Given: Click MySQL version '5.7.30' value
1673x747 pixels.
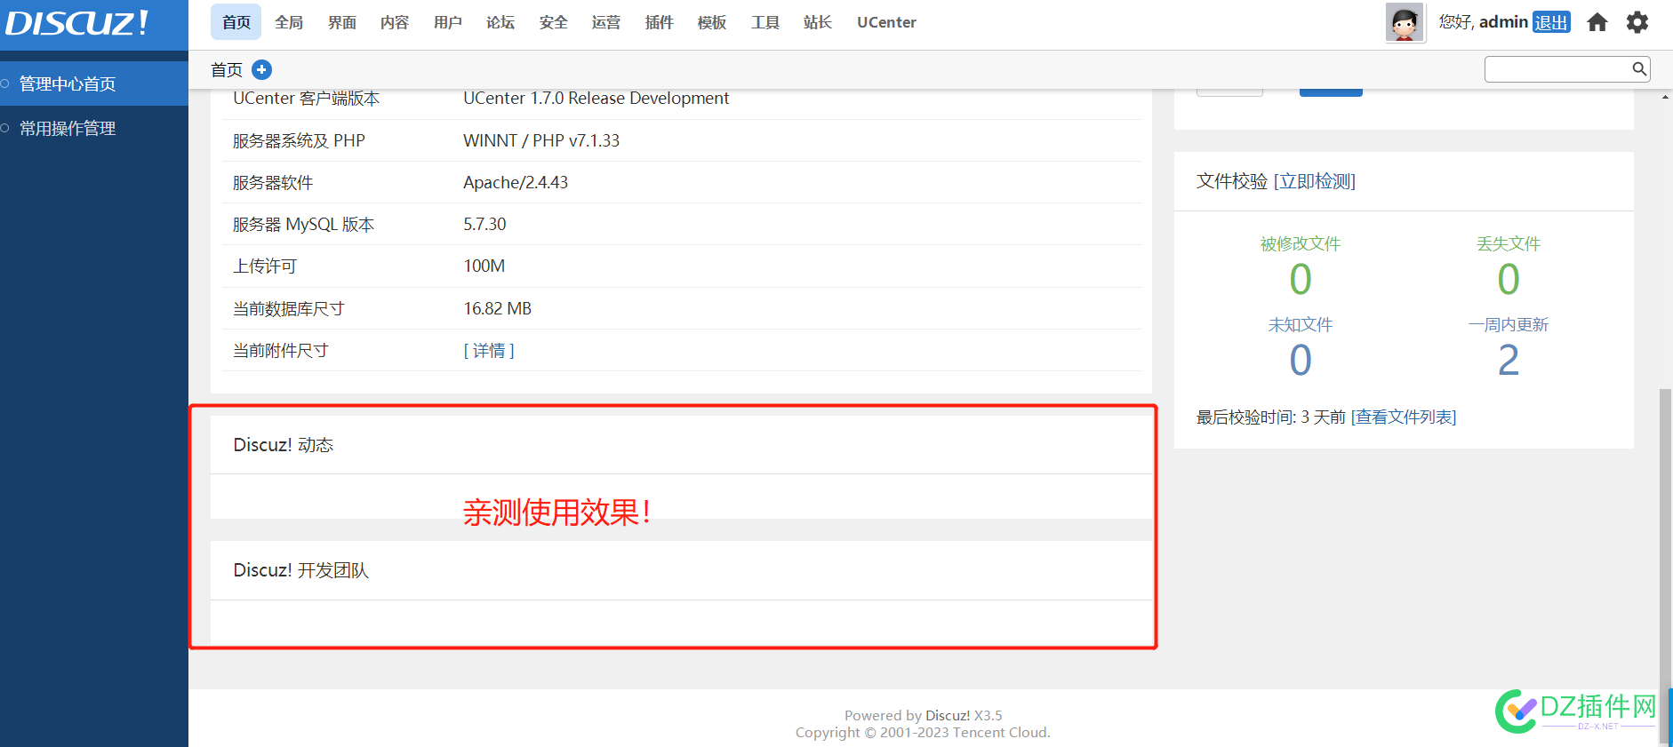Looking at the screenshot, I should coord(484,224).
